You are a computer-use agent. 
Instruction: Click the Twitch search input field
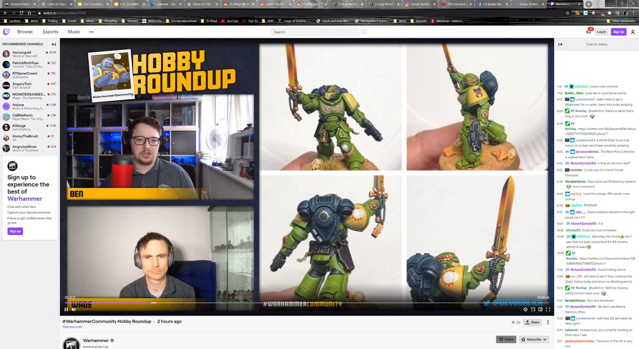pyautogui.click(x=315, y=32)
